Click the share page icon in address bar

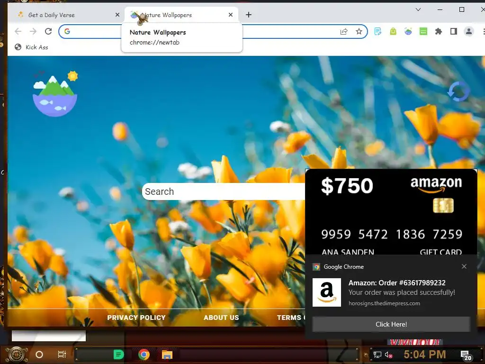click(x=344, y=32)
